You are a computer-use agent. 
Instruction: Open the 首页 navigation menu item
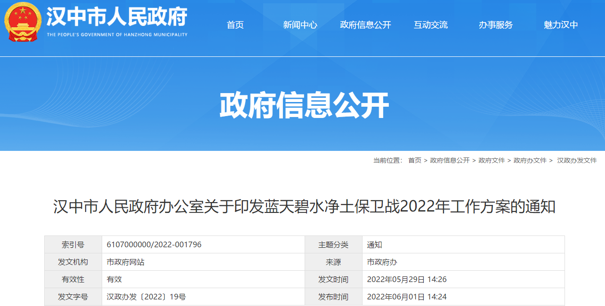click(234, 25)
